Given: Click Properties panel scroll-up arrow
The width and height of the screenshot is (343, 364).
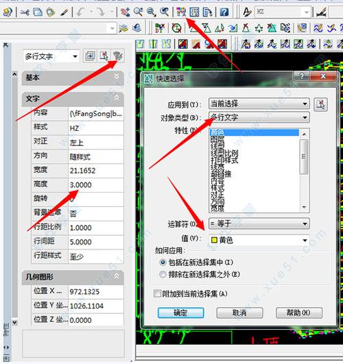Looking at the screenshot, I should click(14, 75).
